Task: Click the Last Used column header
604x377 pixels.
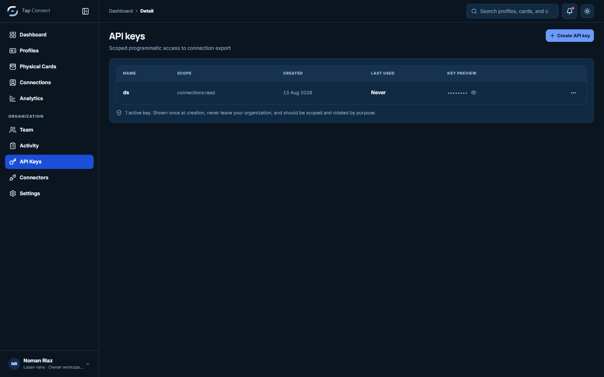Action: click(x=383, y=73)
